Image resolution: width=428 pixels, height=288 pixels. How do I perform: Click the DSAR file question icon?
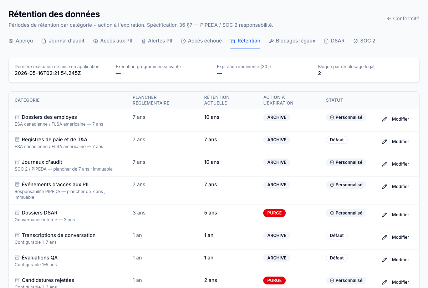click(x=326, y=41)
